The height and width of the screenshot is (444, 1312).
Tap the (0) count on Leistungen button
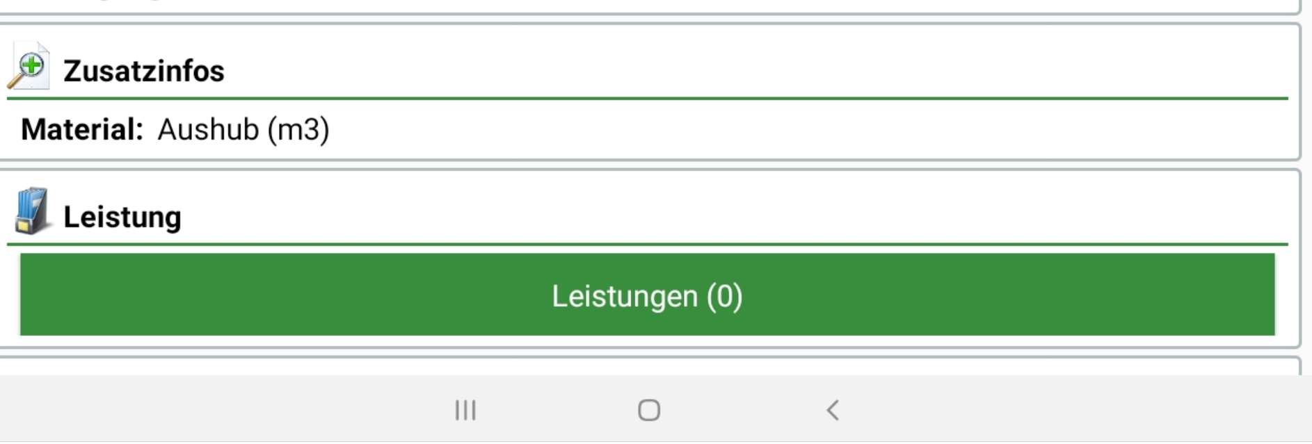[725, 296]
